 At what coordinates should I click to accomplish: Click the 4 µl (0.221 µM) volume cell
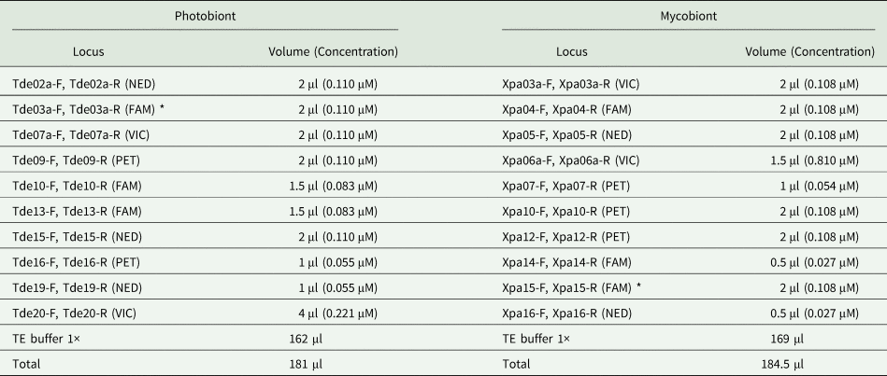pyautogui.click(x=337, y=311)
